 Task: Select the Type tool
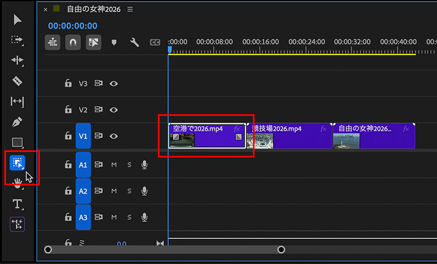coord(17,204)
